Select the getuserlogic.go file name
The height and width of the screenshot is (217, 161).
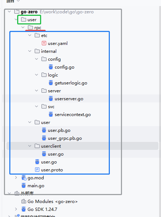pos(71,83)
